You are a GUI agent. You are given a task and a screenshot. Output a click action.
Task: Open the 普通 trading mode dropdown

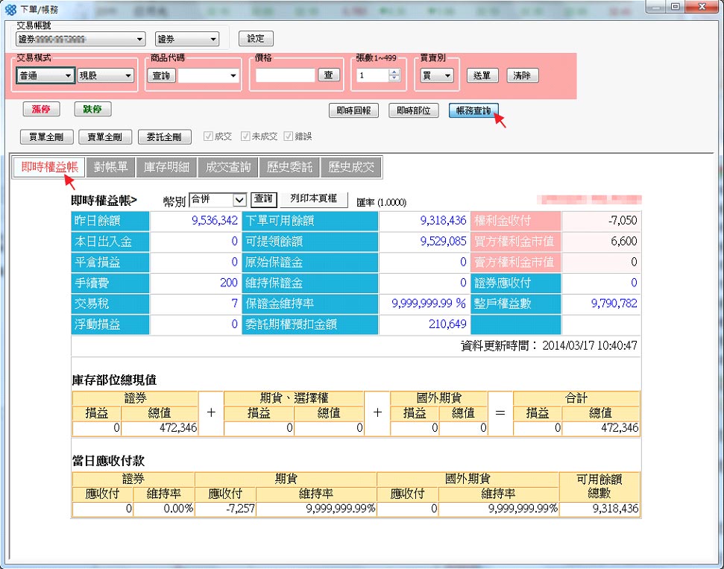point(45,76)
